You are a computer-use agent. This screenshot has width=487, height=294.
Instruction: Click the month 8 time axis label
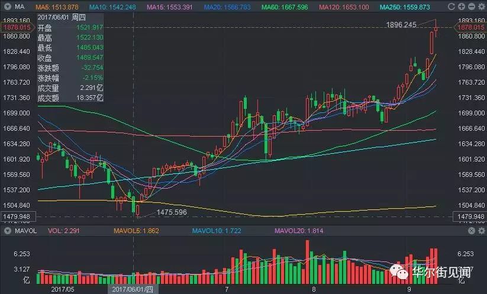point(314,289)
